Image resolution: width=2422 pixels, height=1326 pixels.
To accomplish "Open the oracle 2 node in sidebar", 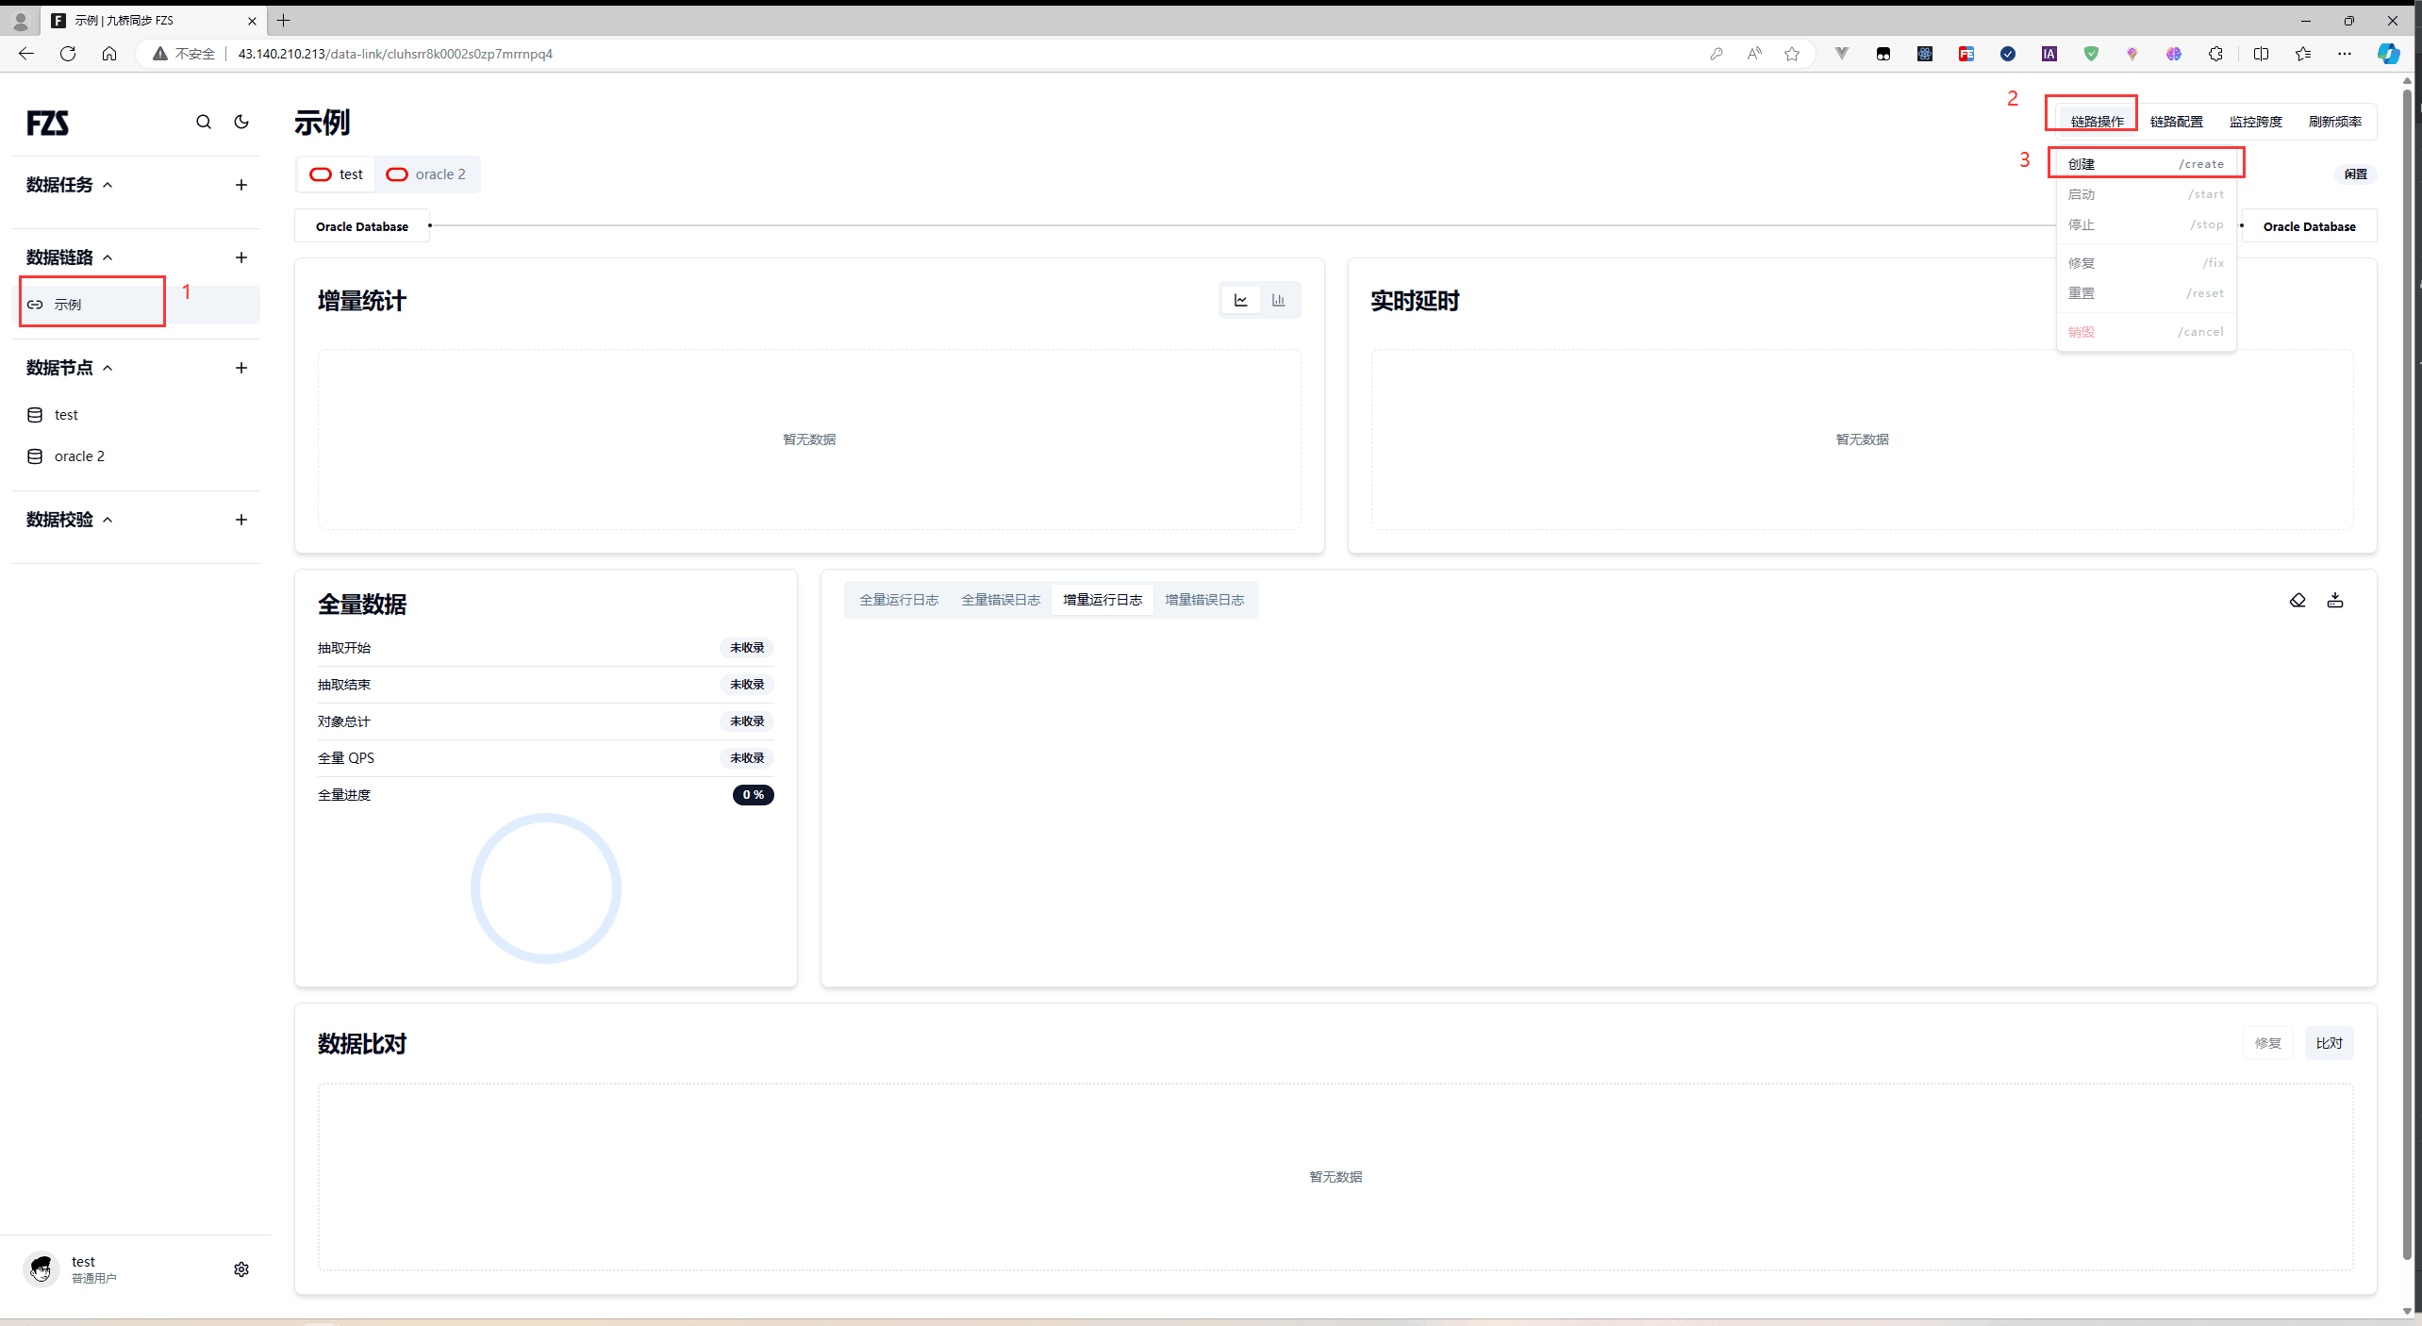I will (x=79, y=456).
